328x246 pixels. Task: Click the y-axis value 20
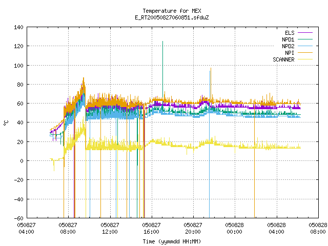(x=20, y=142)
